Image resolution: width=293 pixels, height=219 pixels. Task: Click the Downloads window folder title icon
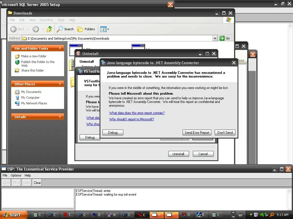point(10,13)
